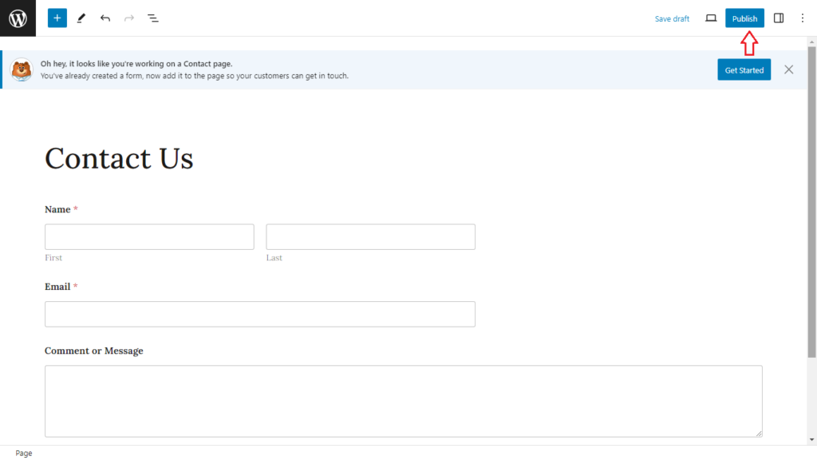Select the Tools pencil icon
This screenshot has width=817, height=460.
click(81, 18)
